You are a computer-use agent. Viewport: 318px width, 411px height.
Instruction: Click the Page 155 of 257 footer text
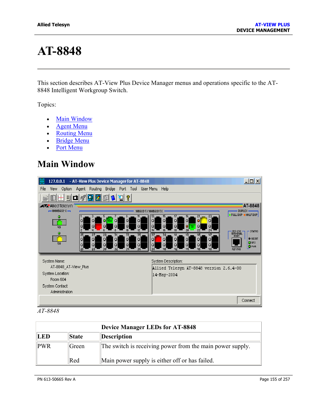tap(275, 379)
